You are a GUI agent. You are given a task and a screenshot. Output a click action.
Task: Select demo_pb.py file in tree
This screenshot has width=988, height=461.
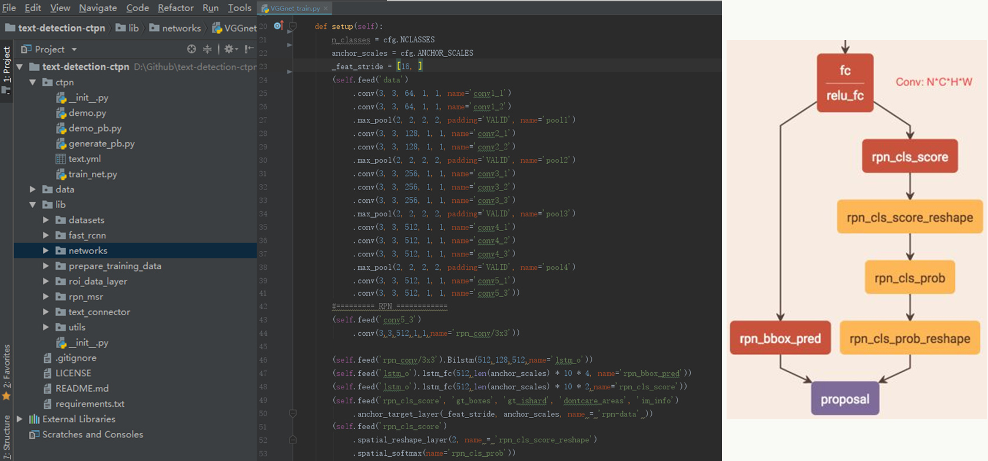pyautogui.click(x=94, y=128)
